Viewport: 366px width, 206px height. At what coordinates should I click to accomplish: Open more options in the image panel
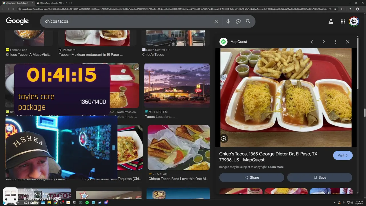336,42
